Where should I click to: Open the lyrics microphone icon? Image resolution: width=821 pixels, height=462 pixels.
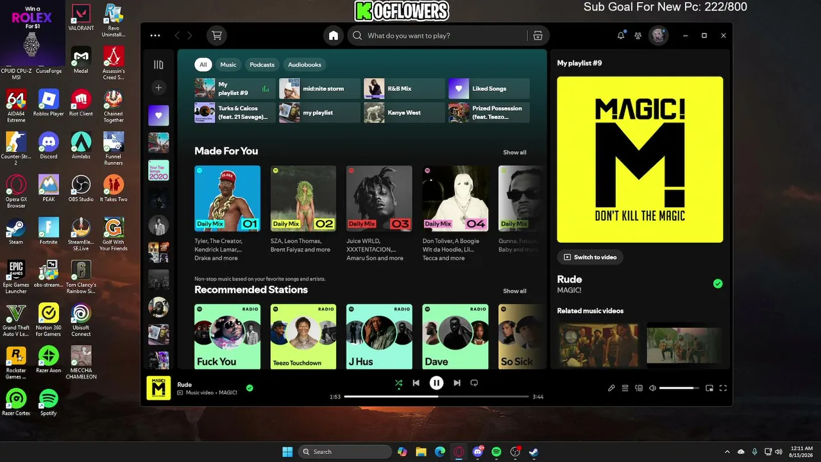tap(611, 388)
